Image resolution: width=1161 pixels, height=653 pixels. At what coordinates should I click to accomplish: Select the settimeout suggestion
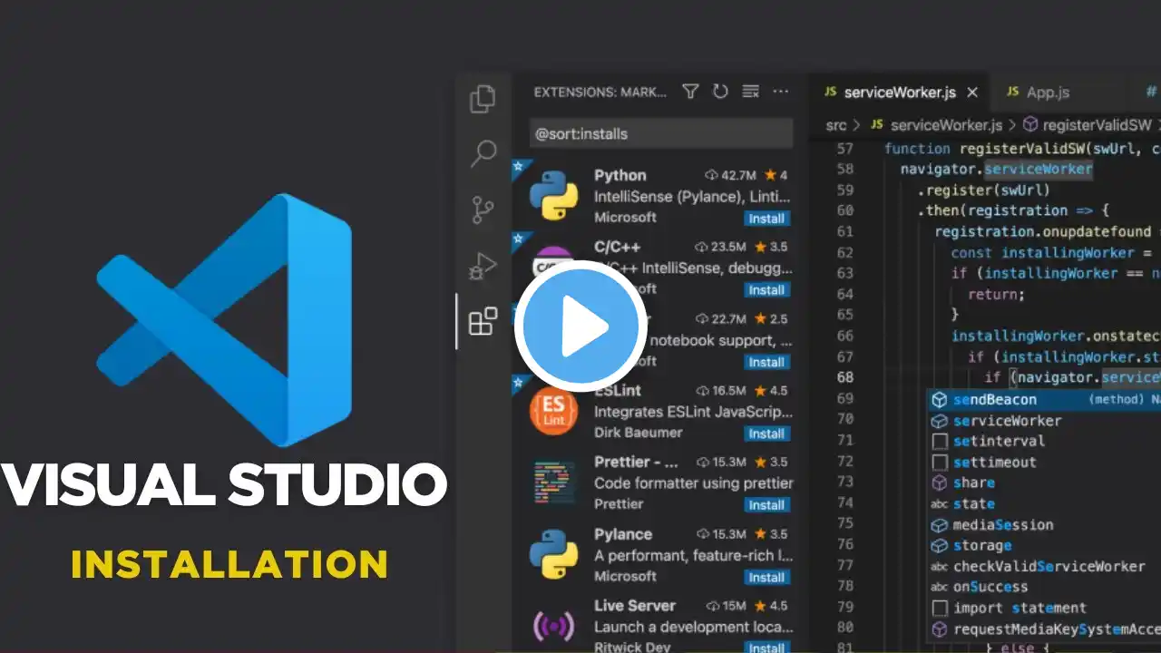pos(1044,463)
